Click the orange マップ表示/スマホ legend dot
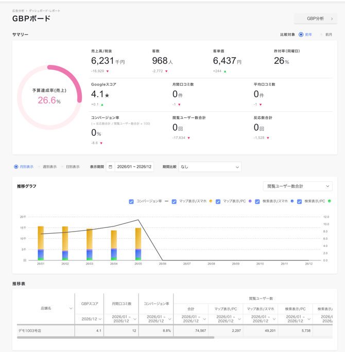This screenshot has height=352, width=345. tap(211, 201)
